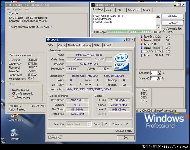Open the Clock tab in SpeedFan

coord(109,10)
